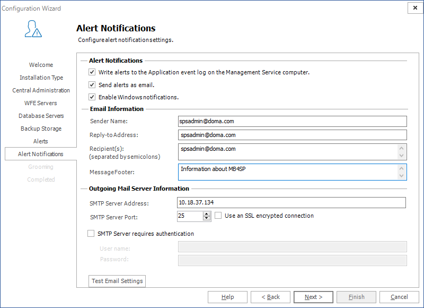Screen dimensions: 424x308
Task: Click the user alert icon in header
Action: 33,29
